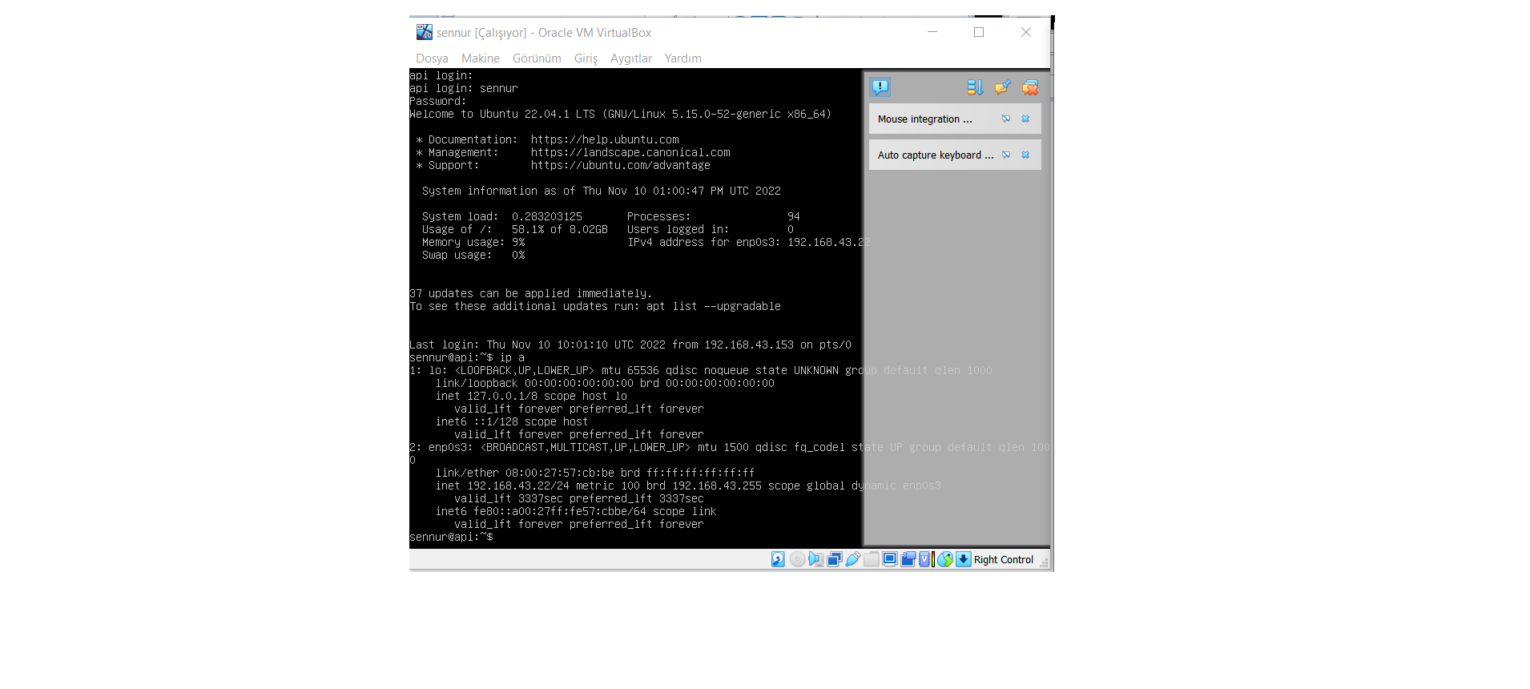Click the network adapters status icon
The width and height of the screenshot is (1530, 689).
click(x=835, y=559)
